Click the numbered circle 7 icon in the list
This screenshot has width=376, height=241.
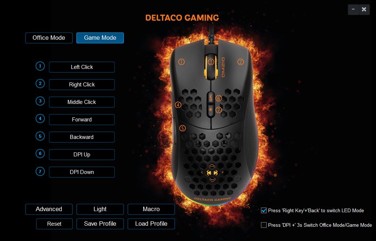(x=40, y=171)
